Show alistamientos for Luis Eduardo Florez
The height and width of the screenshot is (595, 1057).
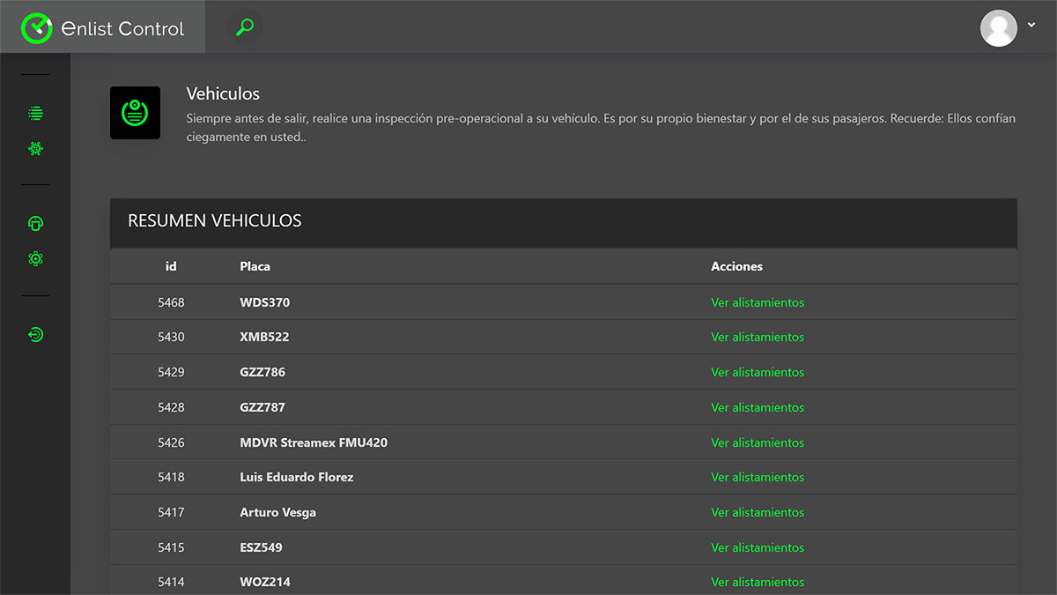click(x=758, y=477)
